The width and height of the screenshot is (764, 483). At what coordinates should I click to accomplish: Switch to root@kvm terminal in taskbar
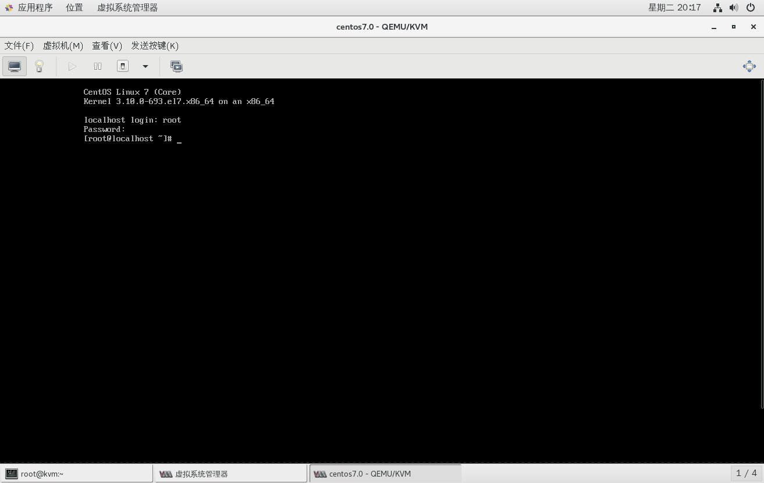[77, 474]
